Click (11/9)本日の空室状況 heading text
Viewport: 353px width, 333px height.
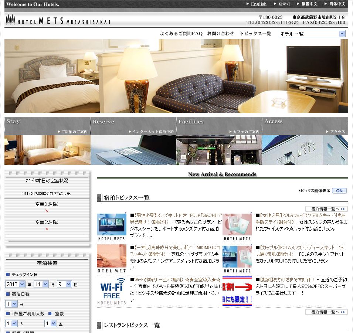pyautogui.click(x=47, y=181)
